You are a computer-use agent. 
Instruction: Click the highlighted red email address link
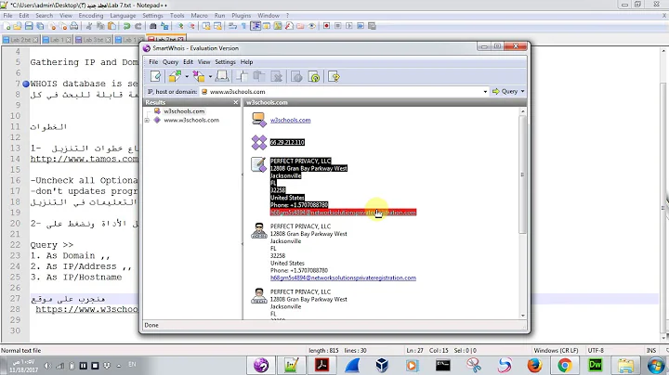click(x=343, y=213)
